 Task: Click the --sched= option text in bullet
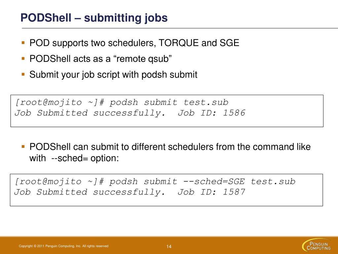click(x=70, y=158)
